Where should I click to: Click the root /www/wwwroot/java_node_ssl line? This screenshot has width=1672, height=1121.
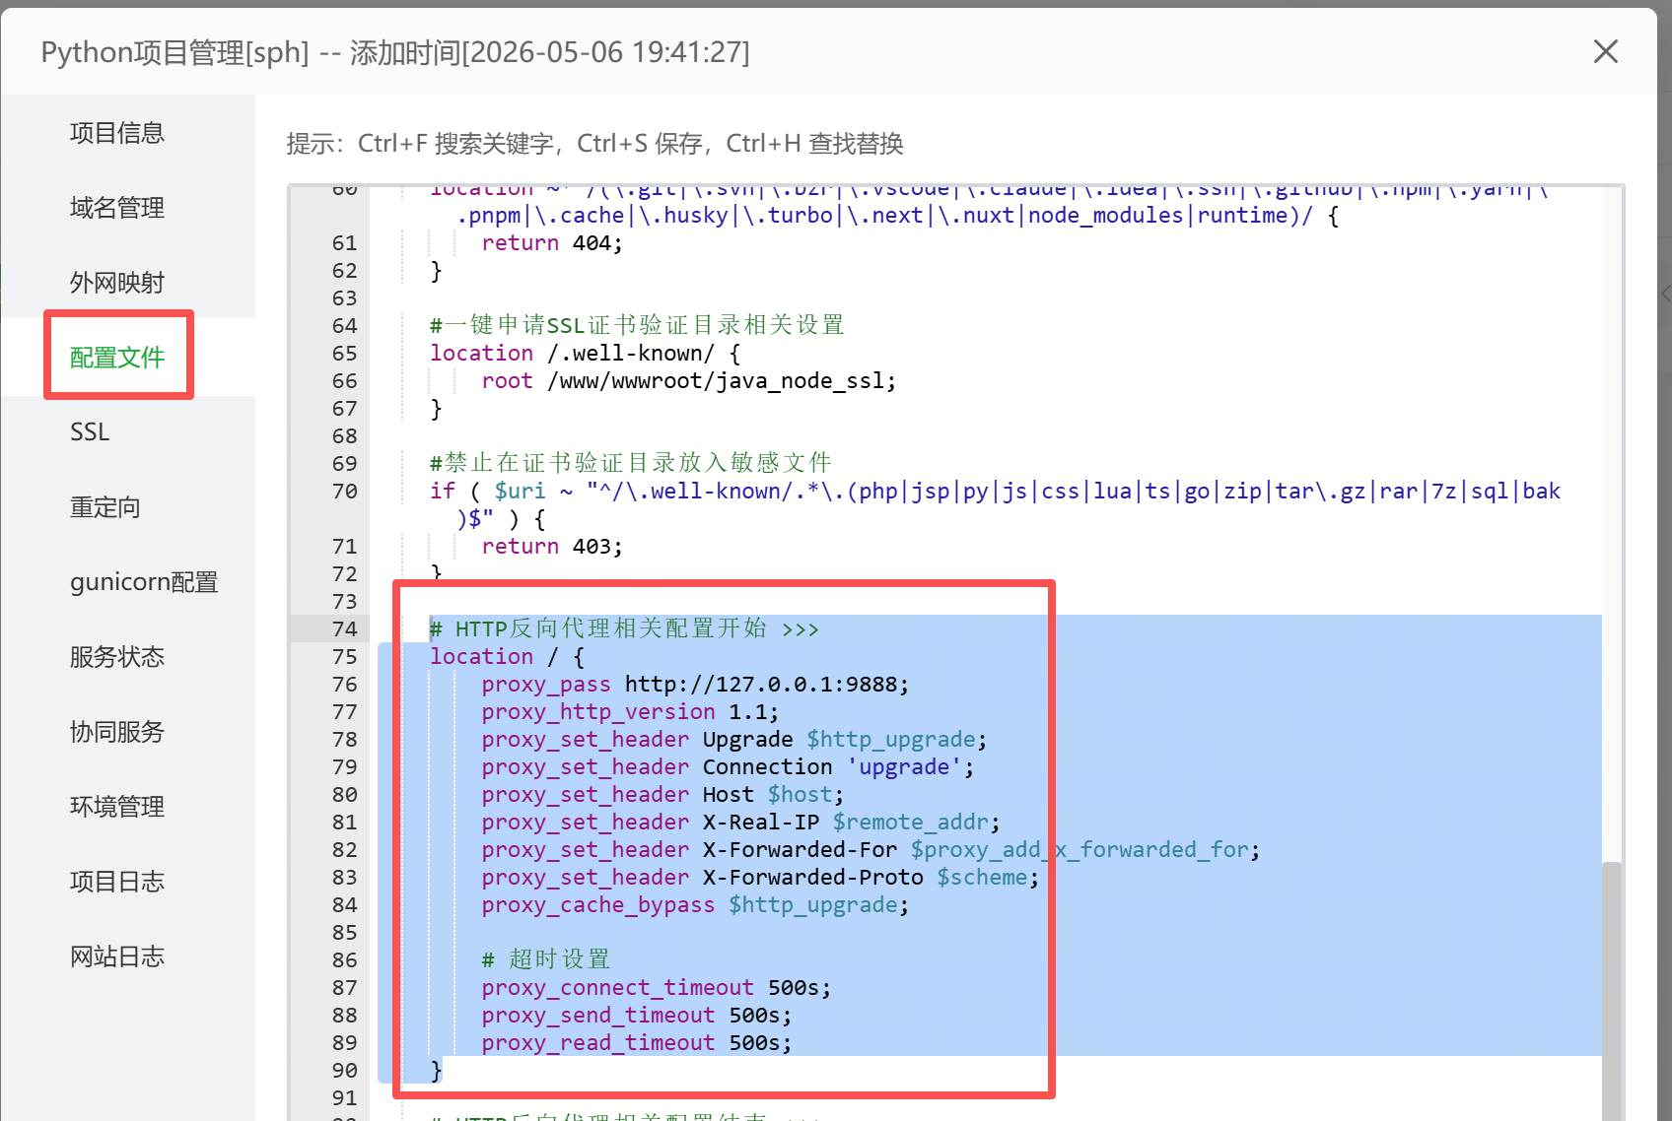pyautogui.click(x=689, y=380)
